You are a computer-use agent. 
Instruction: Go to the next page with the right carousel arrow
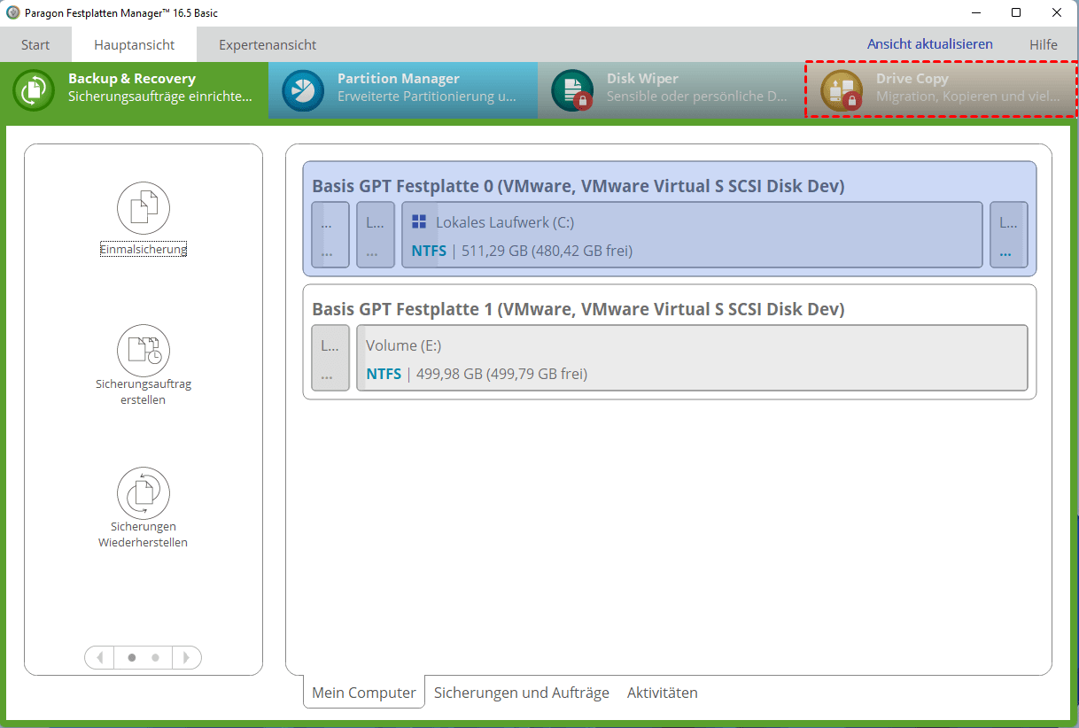186,658
